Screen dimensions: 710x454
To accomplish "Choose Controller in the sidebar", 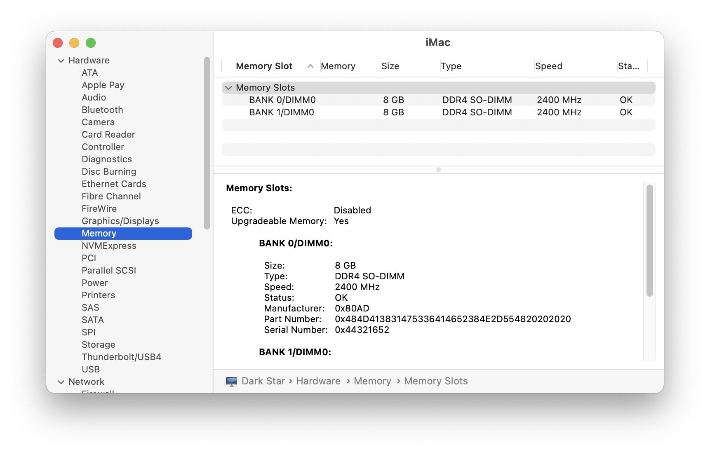I will [103, 147].
